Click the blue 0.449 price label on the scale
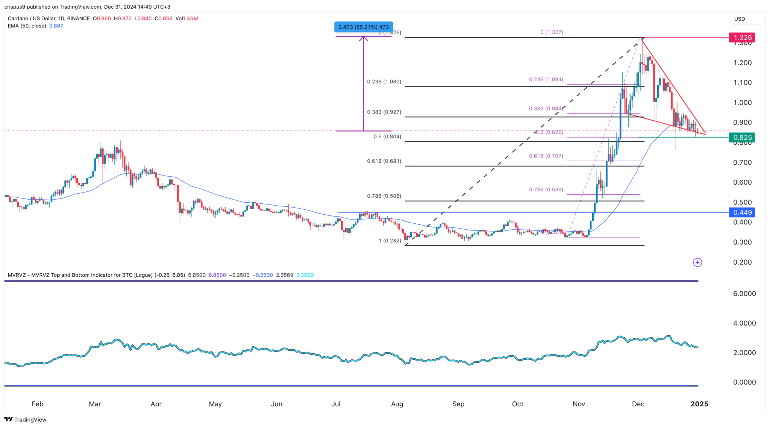The image size is (770, 427). pos(741,213)
